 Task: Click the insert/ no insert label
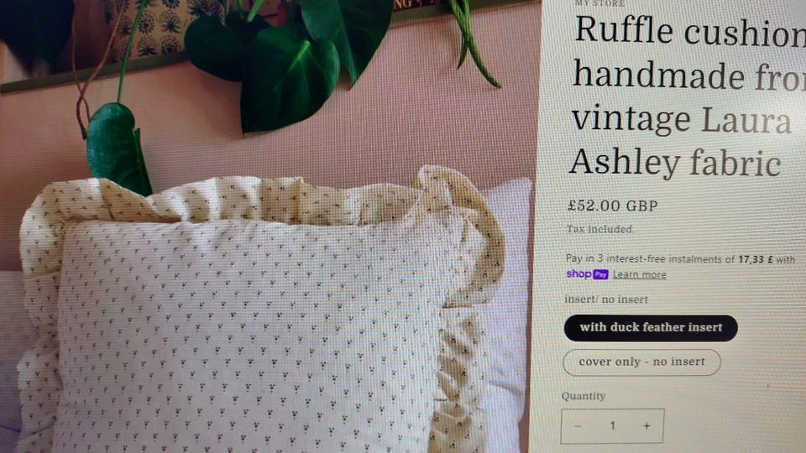(606, 299)
